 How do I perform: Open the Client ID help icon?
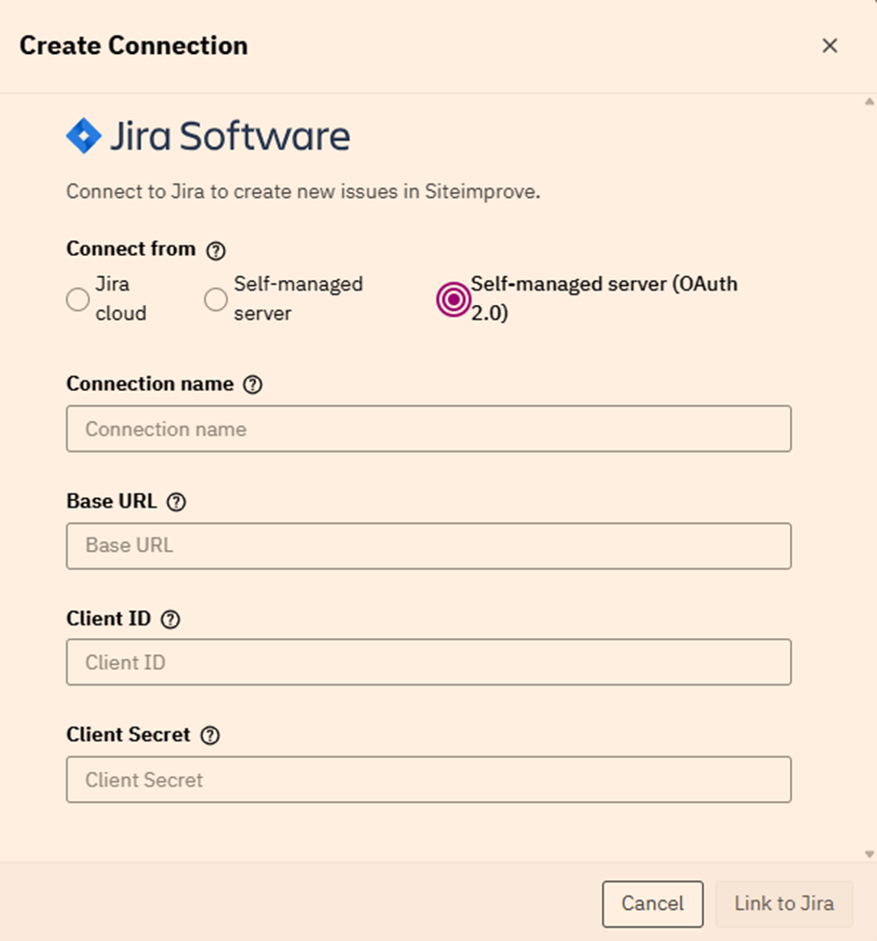tap(171, 620)
